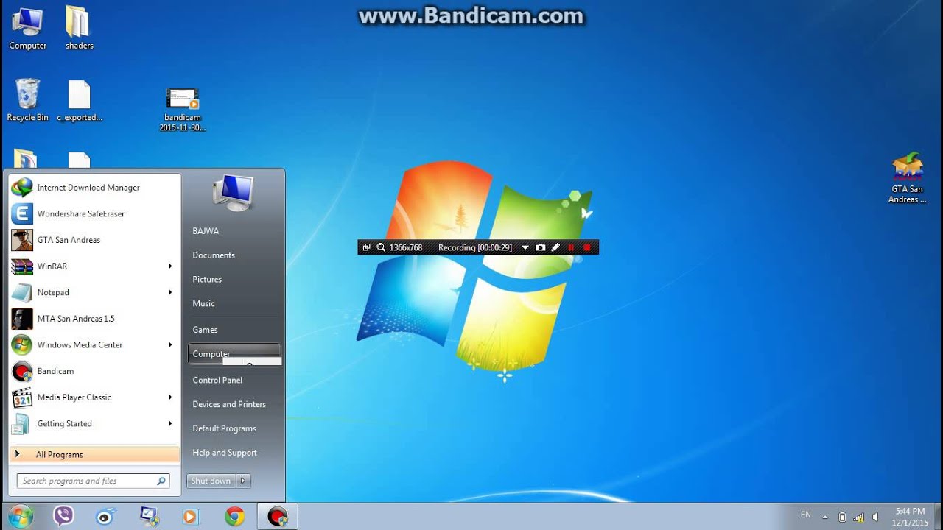Click the window mode icon on Bandicam bar
Screen dimensions: 943x530
click(x=366, y=248)
